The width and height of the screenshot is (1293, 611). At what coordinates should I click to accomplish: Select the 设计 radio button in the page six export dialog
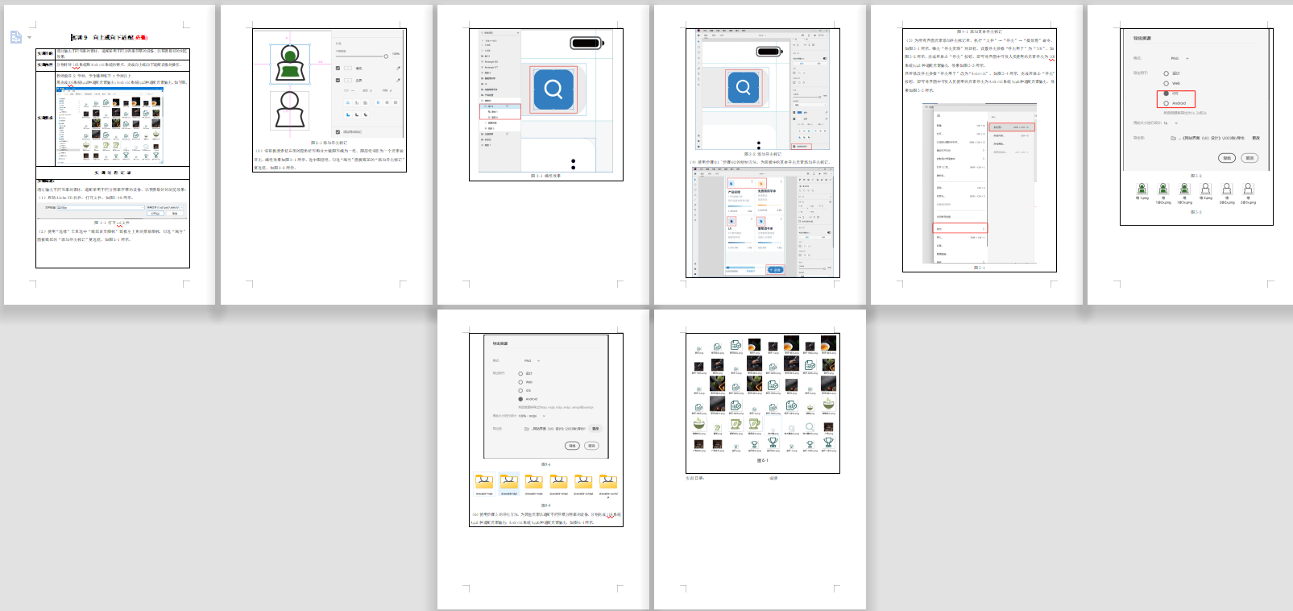(x=1166, y=73)
